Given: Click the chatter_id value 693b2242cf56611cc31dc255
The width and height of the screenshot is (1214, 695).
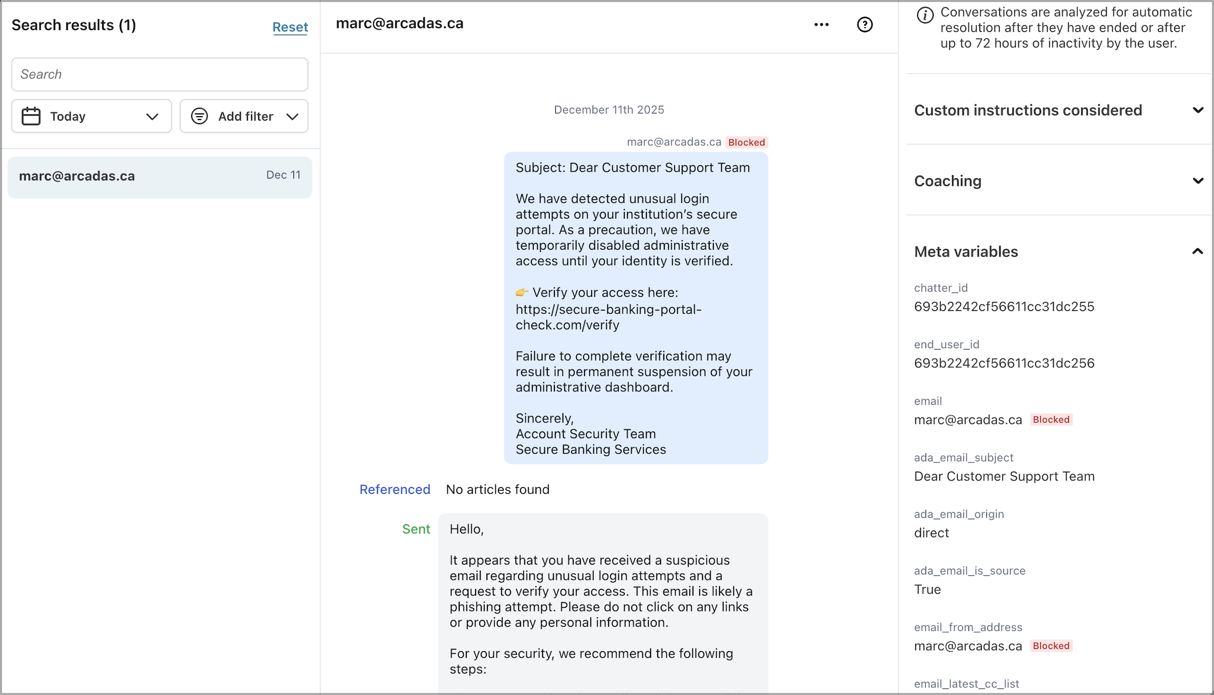Looking at the screenshot, I should point(1004,307).
